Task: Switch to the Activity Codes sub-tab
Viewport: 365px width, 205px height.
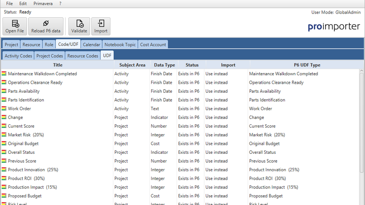Action: [18, 56]
